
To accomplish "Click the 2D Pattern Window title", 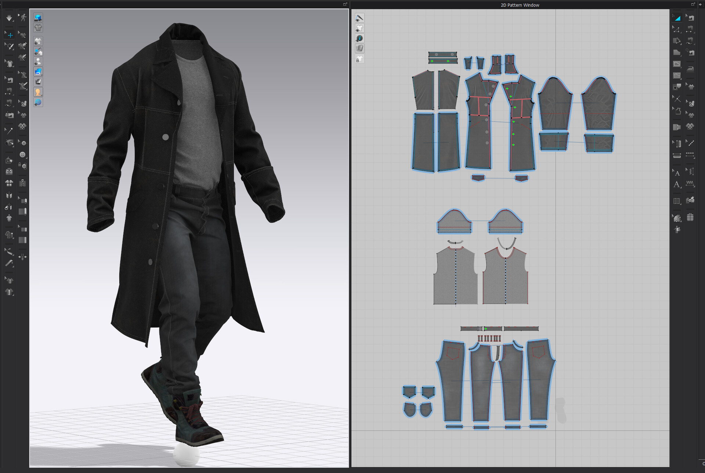I will (520, 5).
